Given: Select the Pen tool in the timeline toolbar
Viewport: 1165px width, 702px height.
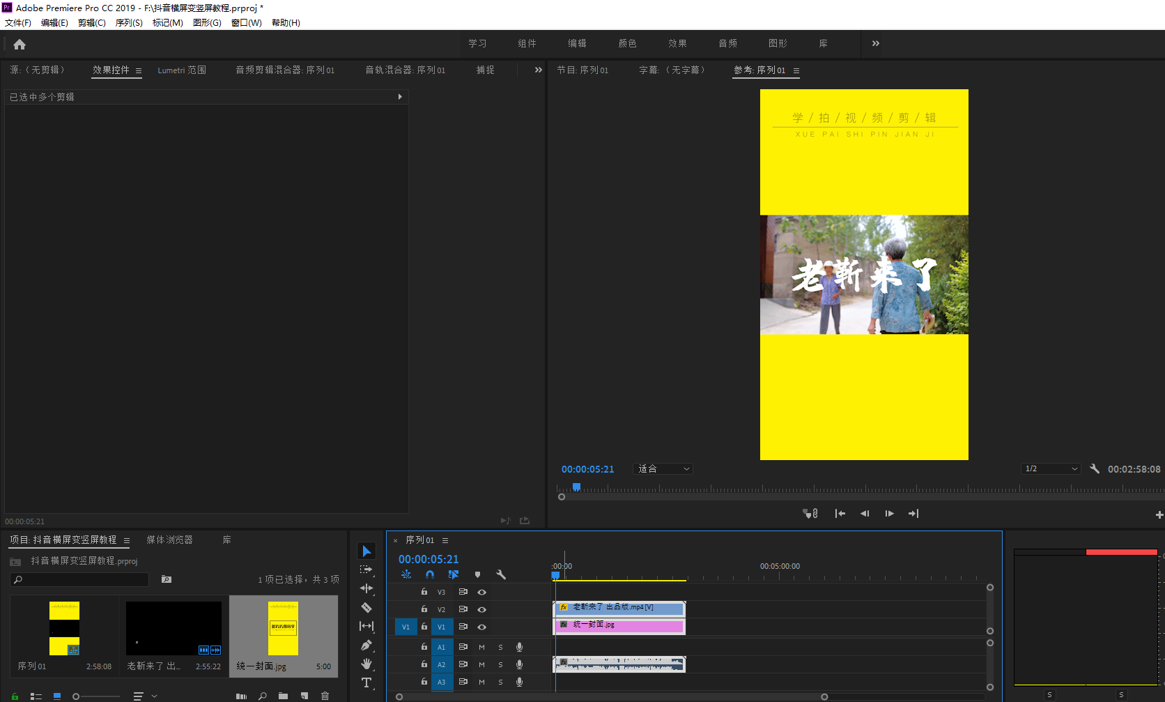Looking at the screenshot, I should [367, 645].
